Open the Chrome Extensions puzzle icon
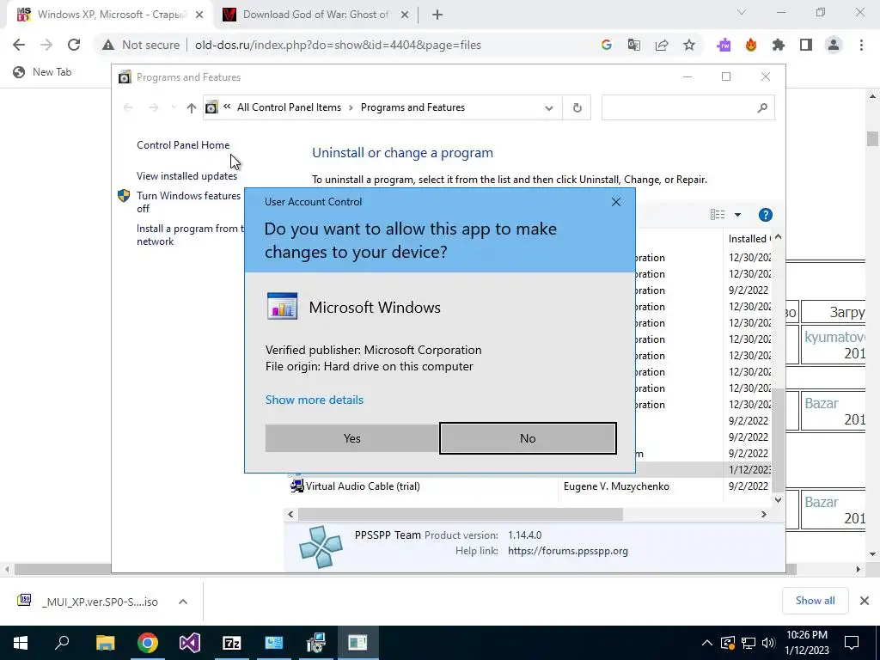 coord(778,45)
